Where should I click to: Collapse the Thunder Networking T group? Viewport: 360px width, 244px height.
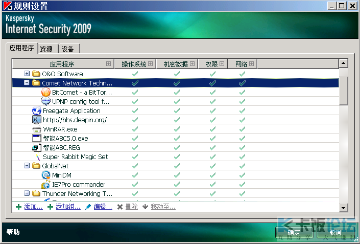pos(27,193)
